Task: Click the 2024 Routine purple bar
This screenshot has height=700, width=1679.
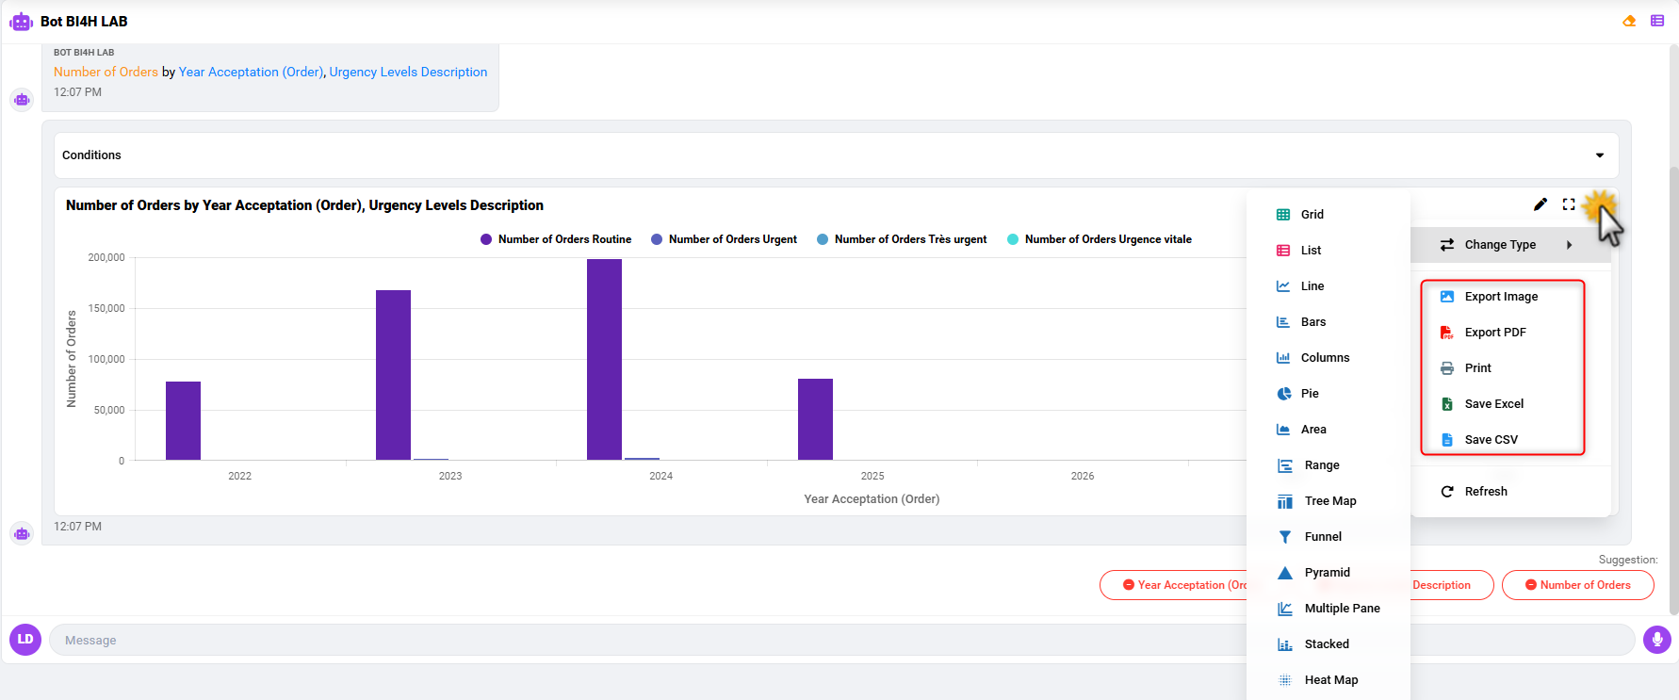Action: (604, 359)
